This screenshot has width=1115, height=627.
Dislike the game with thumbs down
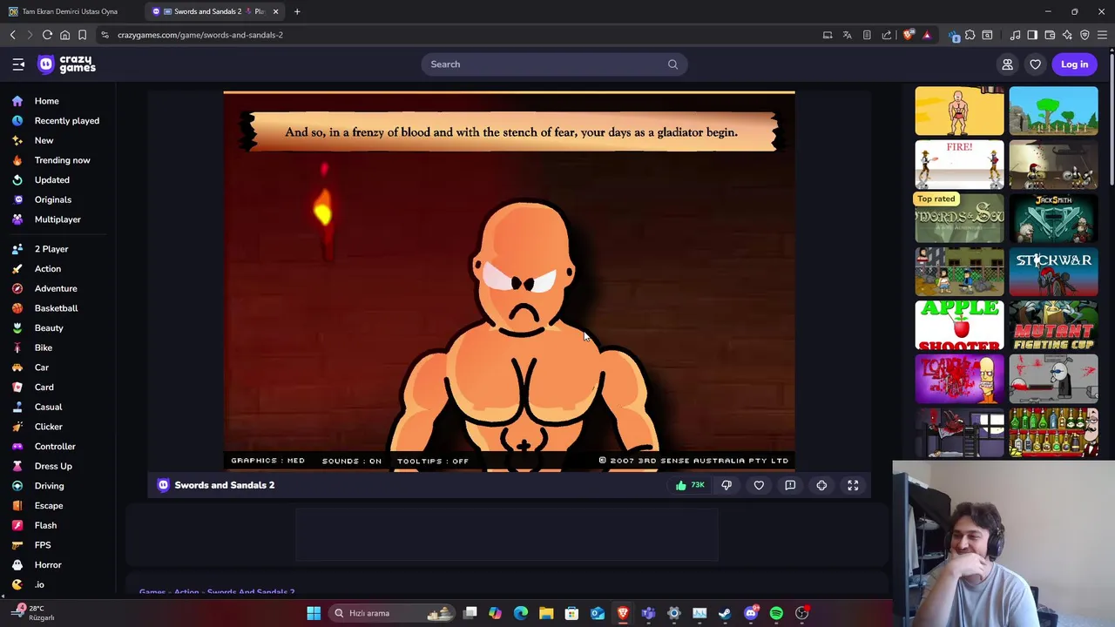click(726, 485)
